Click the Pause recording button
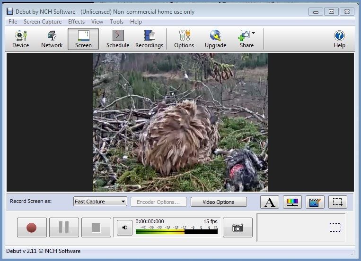361x261 pixels. (x=64, y=227)
